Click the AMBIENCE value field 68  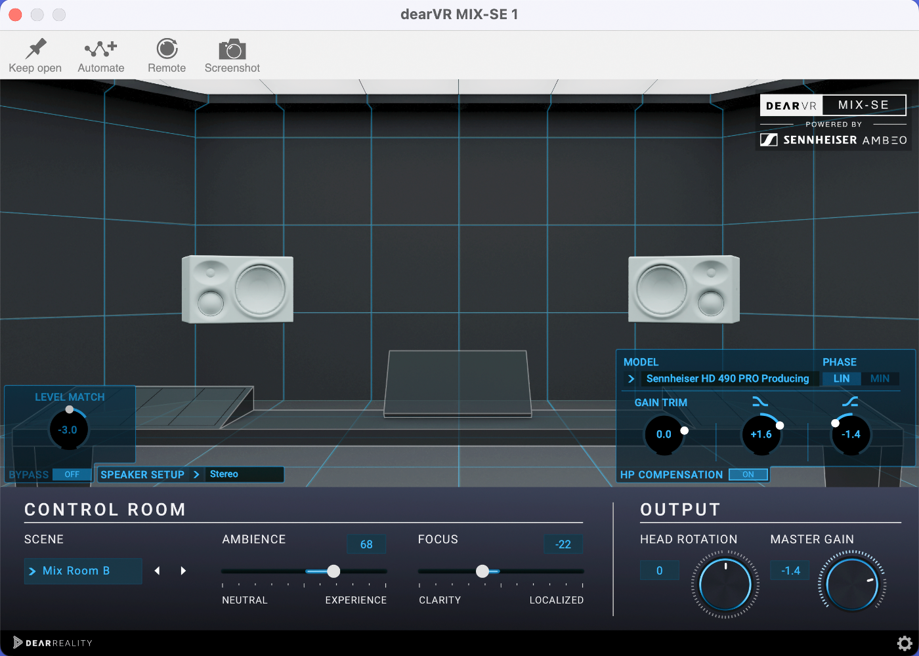(366, 544)
